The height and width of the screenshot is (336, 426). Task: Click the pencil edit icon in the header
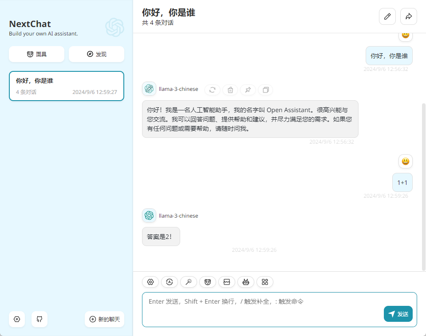[x=387, y=16]
